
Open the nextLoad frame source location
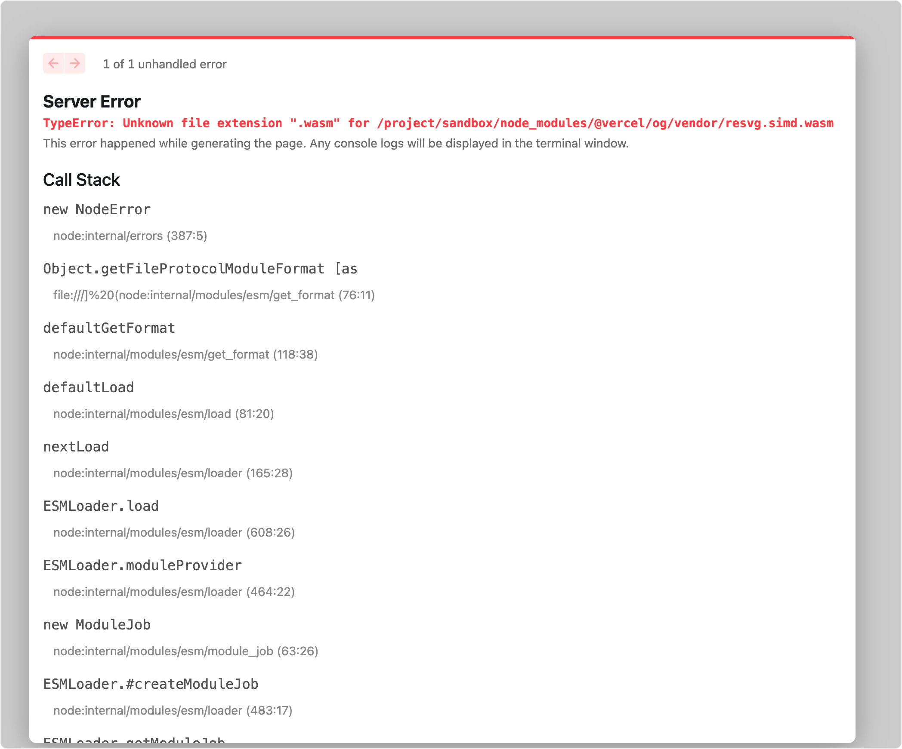pyautogui.click(x=172, y=473)
